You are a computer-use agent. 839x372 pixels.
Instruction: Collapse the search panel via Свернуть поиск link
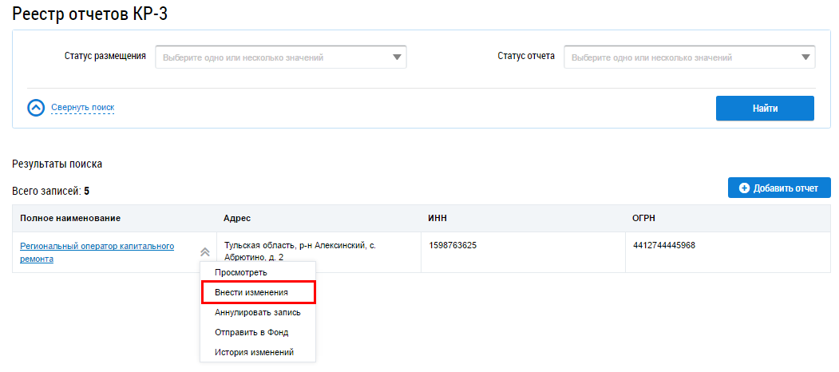click(82, 108)
